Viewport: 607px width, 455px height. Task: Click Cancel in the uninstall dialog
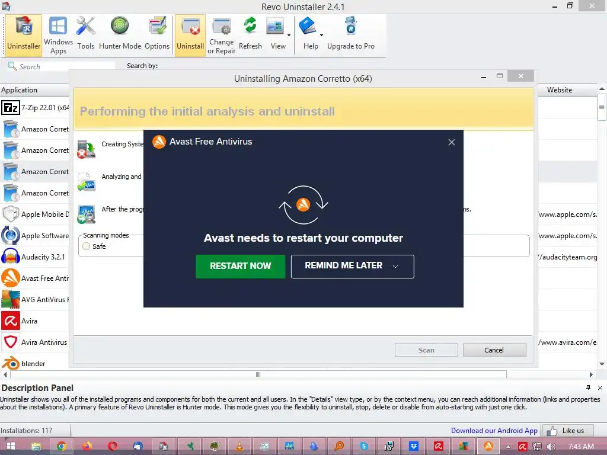[x=494, y=350]
